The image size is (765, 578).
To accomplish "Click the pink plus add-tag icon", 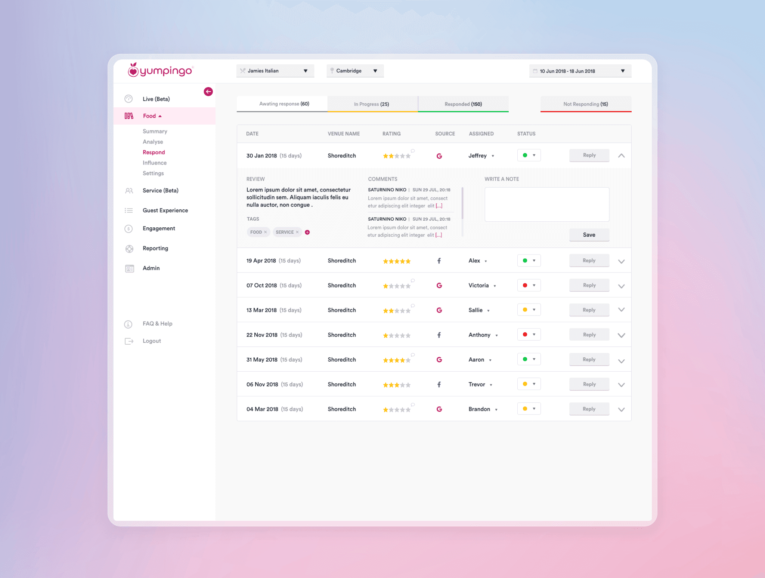I will click(x=307, y=232).
